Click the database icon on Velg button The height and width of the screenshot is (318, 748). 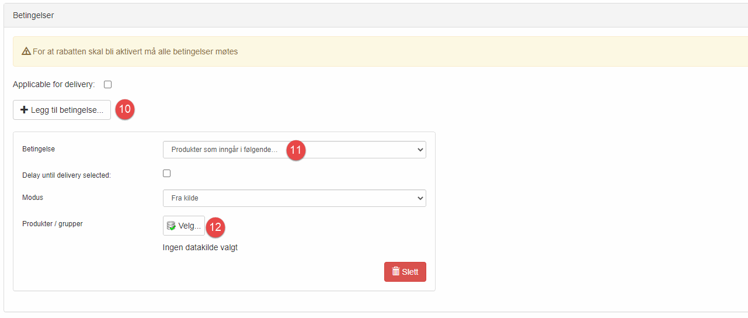pyautogui.click(x=171, y=226)
